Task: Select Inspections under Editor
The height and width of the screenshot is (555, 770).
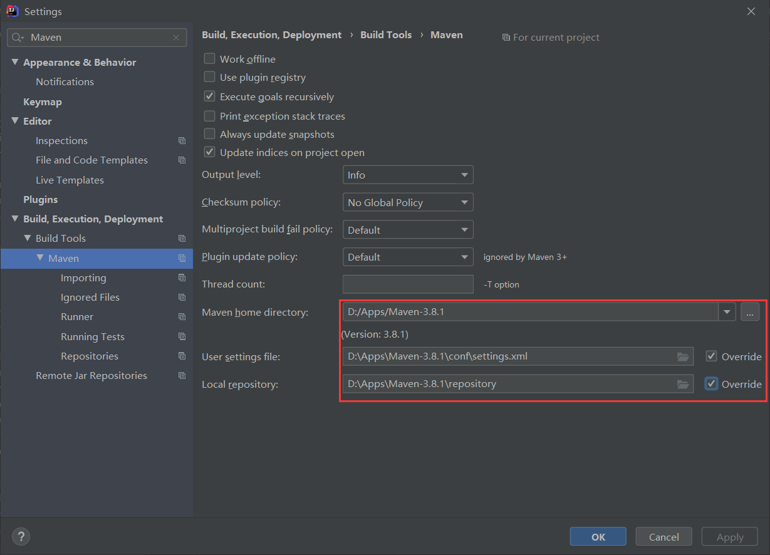Action: pos(61,141)
